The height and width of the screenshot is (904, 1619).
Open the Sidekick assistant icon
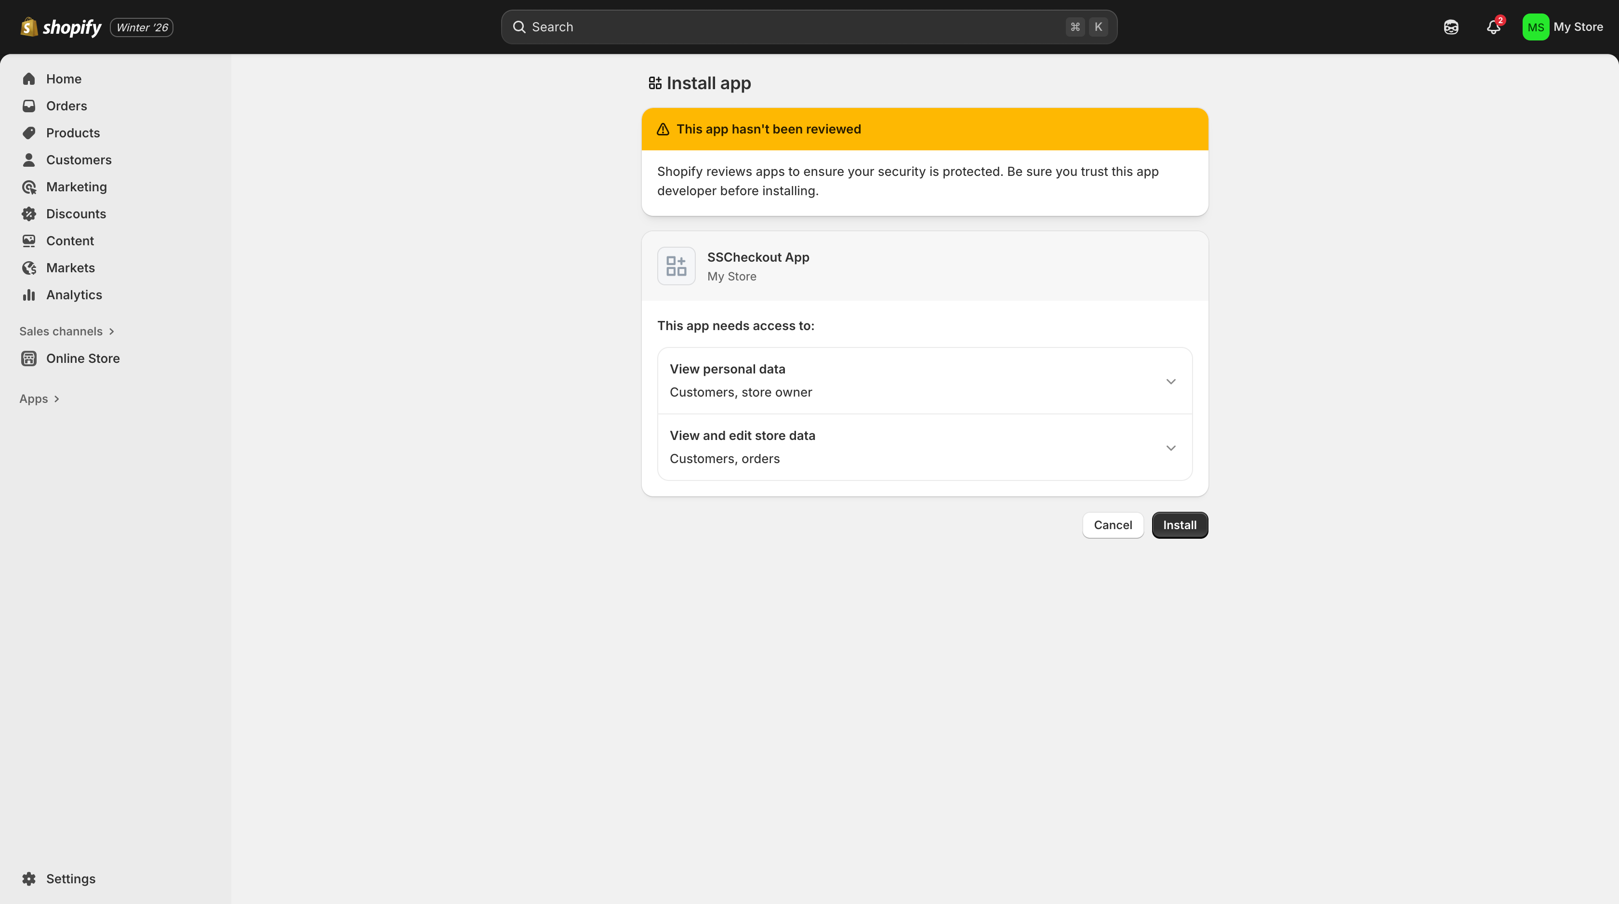[1450, 27]
